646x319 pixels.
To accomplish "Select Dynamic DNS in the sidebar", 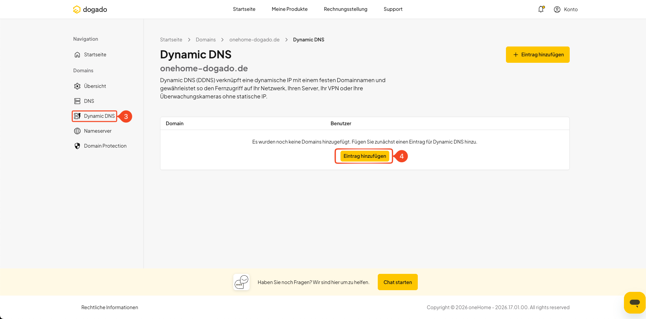I will 99,116.
